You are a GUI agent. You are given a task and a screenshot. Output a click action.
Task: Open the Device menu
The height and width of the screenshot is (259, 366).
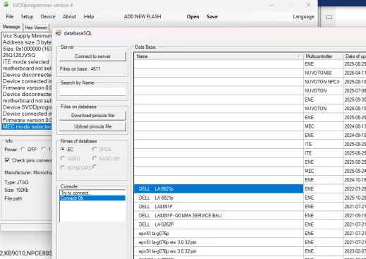(x=48, y=16)
